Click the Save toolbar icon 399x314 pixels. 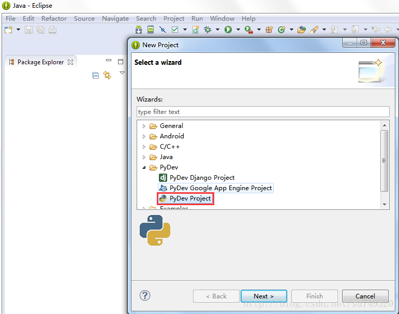[28, 30]
